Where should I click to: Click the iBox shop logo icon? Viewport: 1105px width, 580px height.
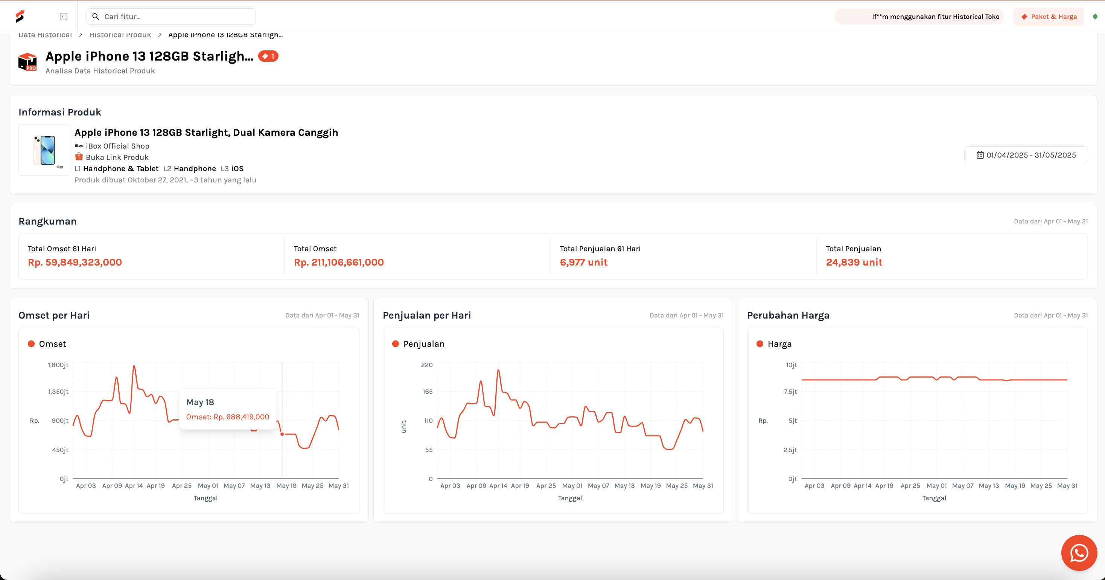[x=79, y=146]
